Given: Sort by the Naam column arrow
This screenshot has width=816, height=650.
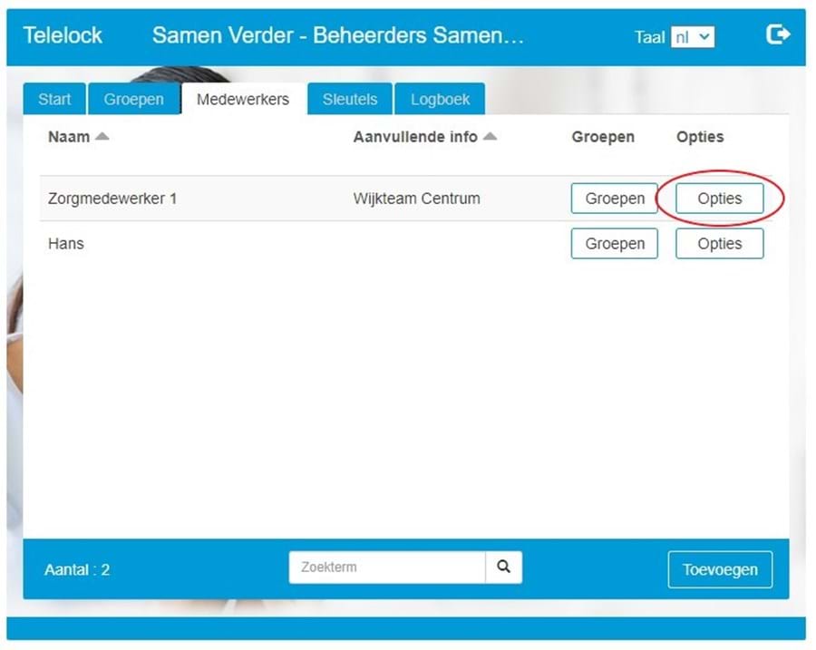Looking at the screenshot, I should pyautogui.click(x=102, y=137).
